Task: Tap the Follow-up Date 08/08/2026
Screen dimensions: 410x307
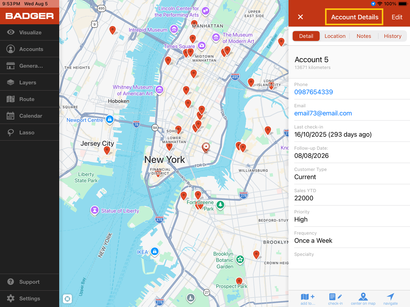Action: (x=312, y=156)
